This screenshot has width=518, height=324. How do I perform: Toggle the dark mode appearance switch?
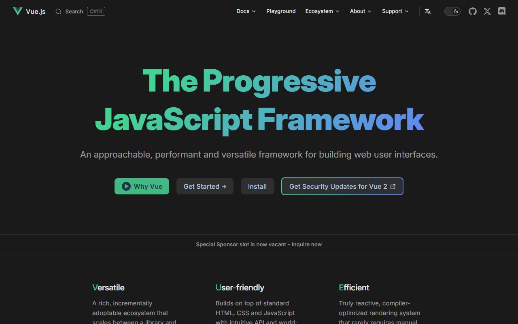click(452, 11)
